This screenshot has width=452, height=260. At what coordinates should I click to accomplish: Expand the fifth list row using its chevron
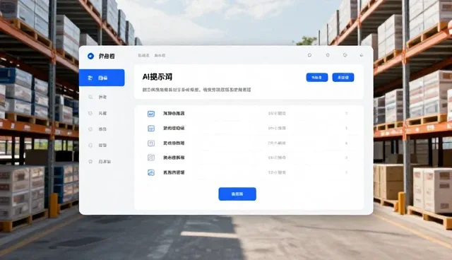tap(347, 172)
